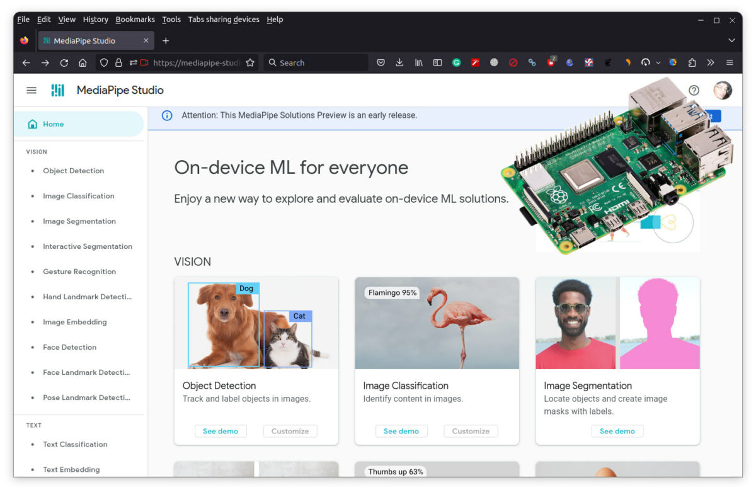This screenshot has width=756, height=492.
Task: Open the Firefox Library toolbar icon
Action: [x=418, y=62]
